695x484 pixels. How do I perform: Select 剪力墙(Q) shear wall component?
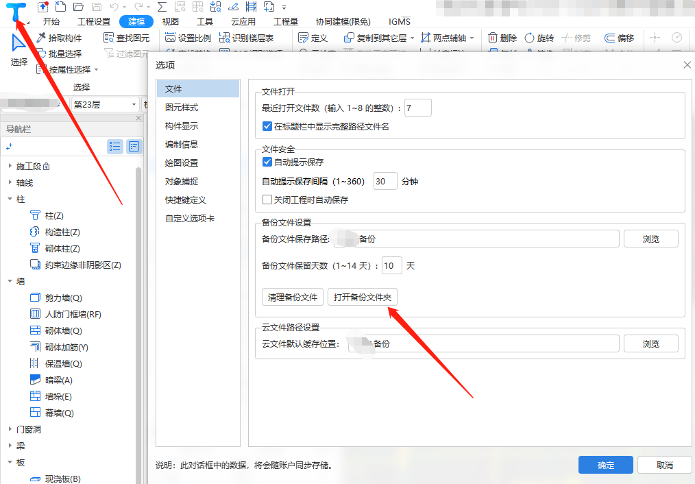click(x=56, y=298)
